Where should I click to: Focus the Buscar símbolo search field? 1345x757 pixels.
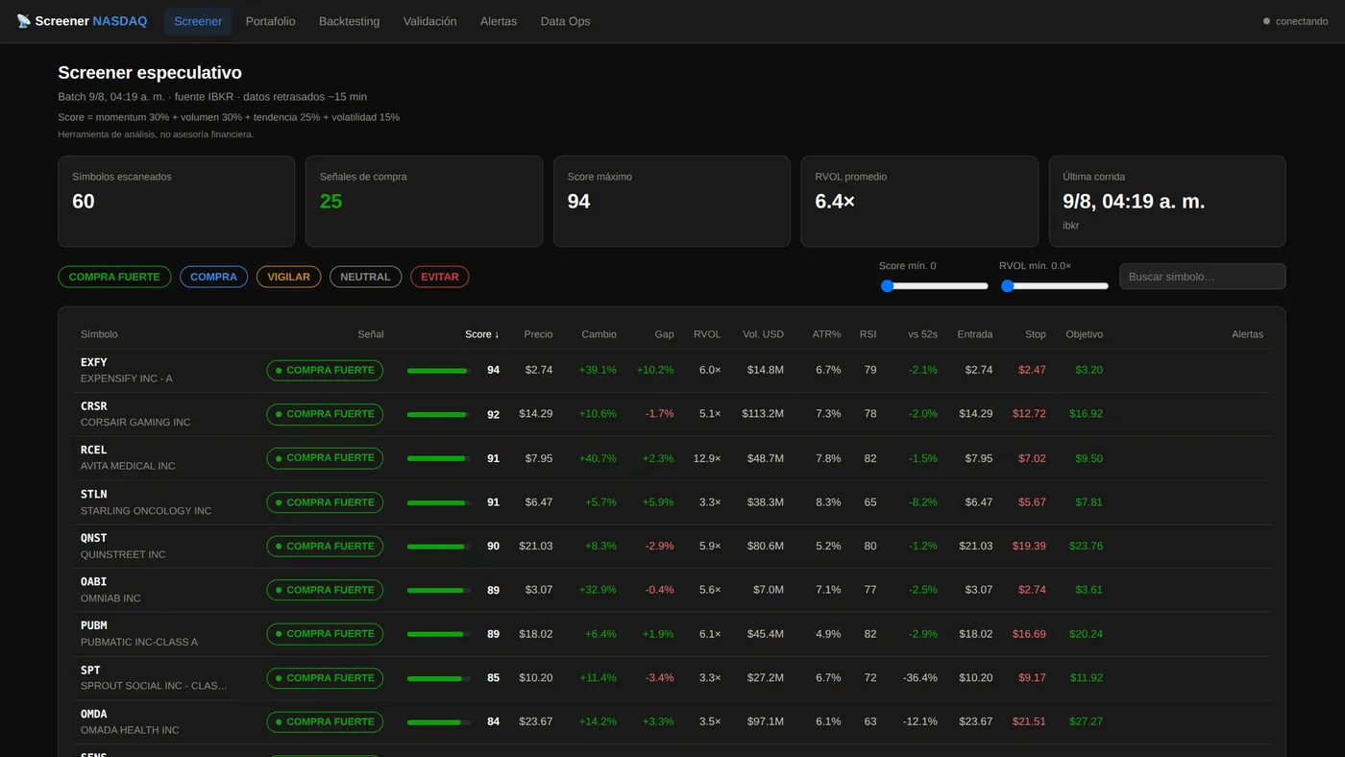1202,277
